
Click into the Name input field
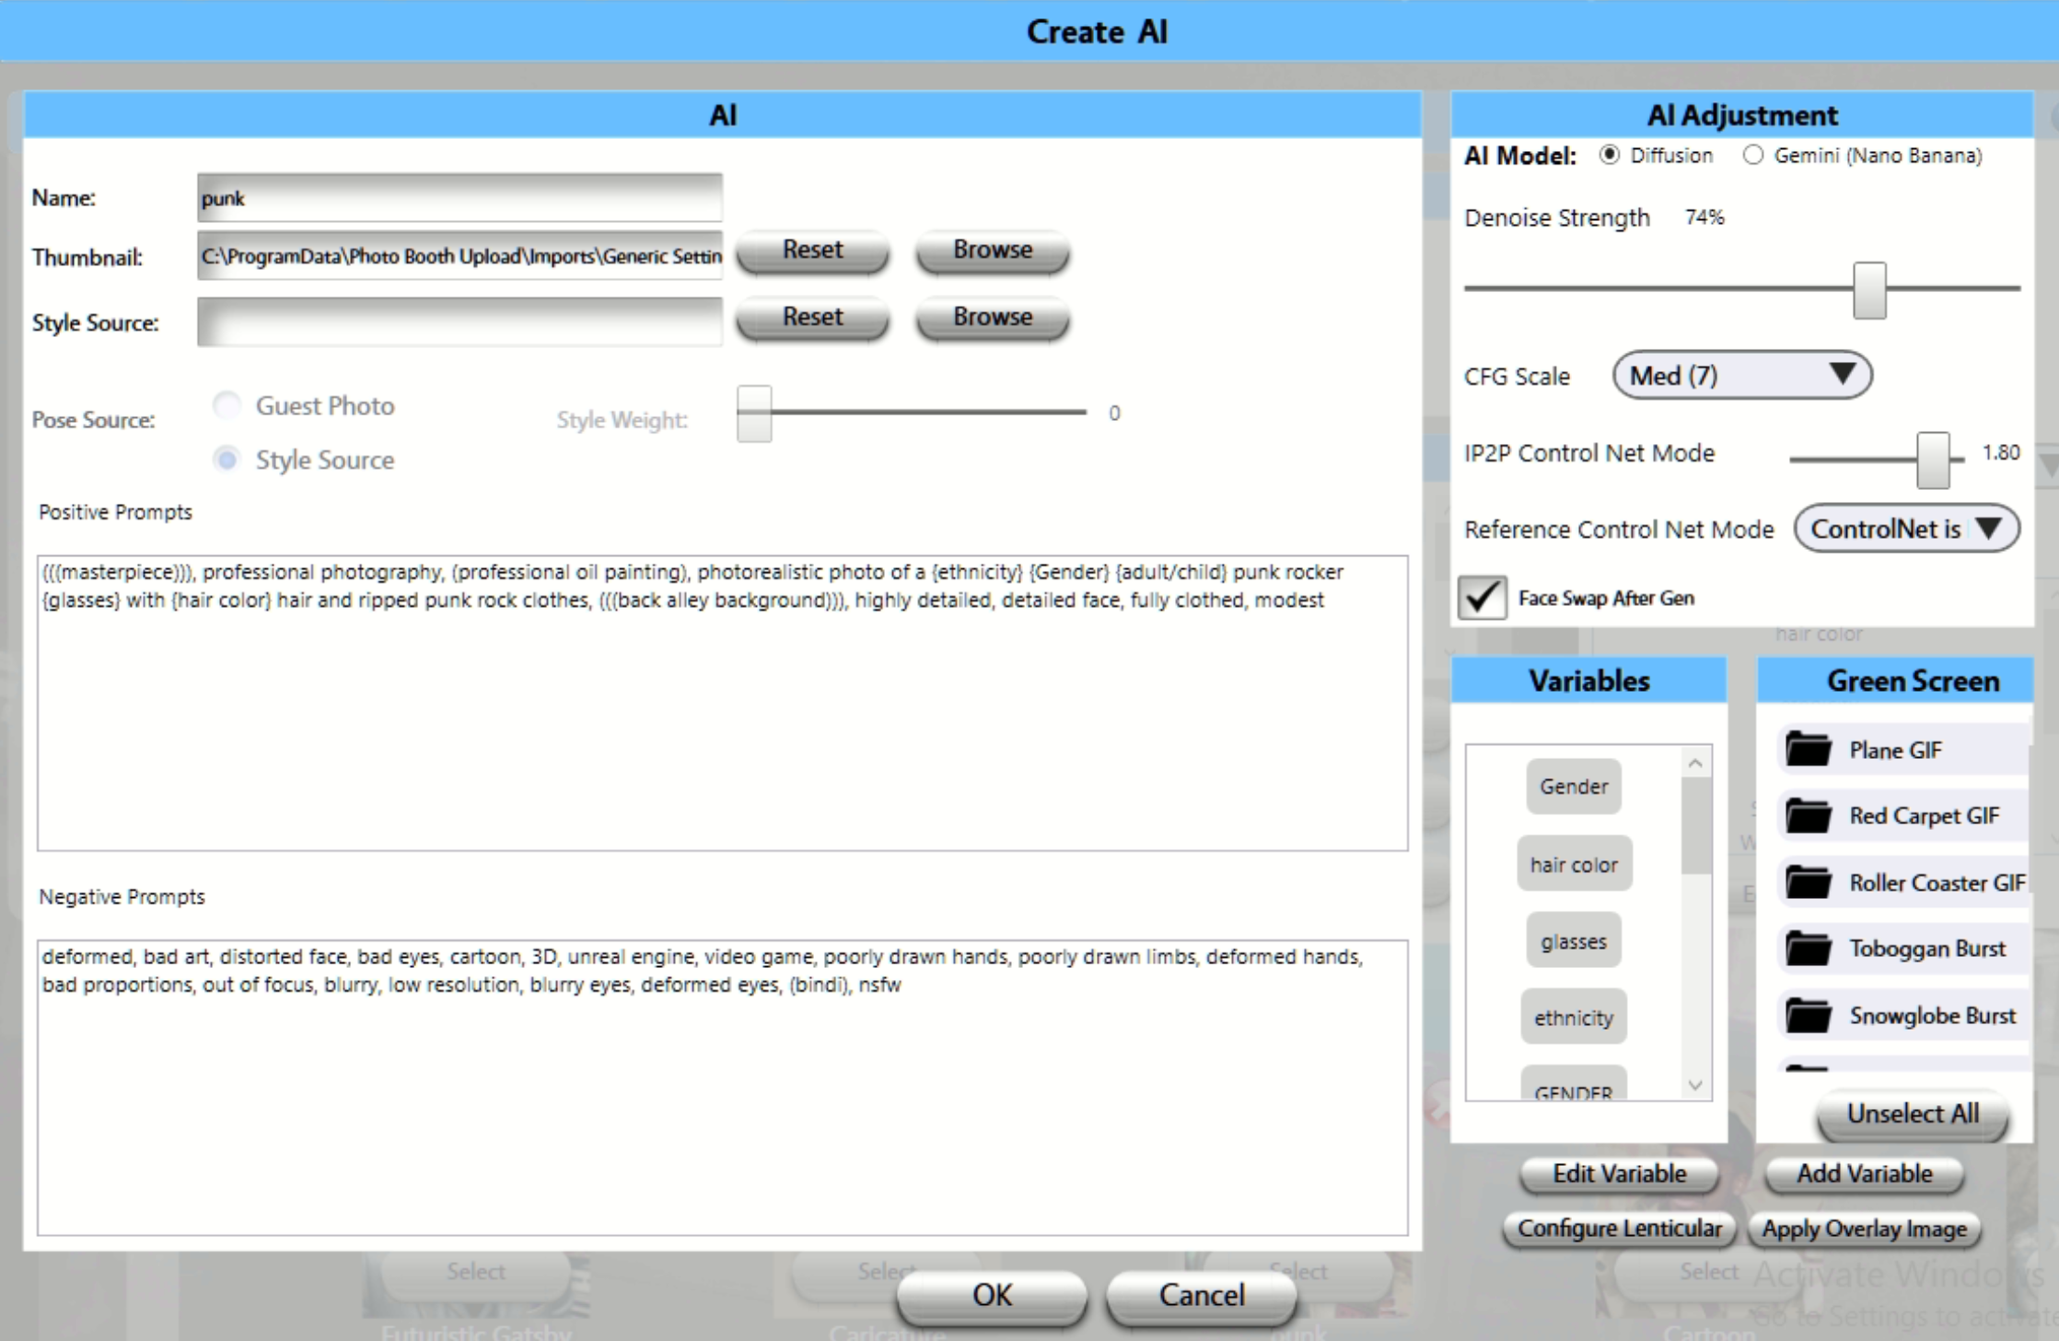(x=459, y=198)
